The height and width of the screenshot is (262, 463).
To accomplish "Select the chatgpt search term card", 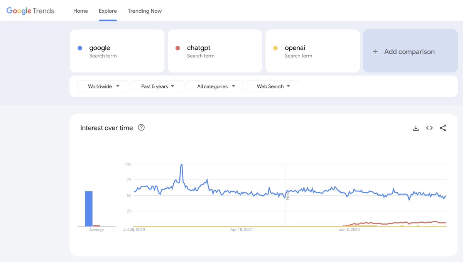I will click(x=215, y=51).
